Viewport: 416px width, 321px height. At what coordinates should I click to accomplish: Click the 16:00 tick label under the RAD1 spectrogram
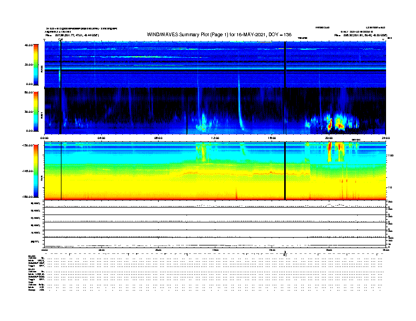[272, 138]
